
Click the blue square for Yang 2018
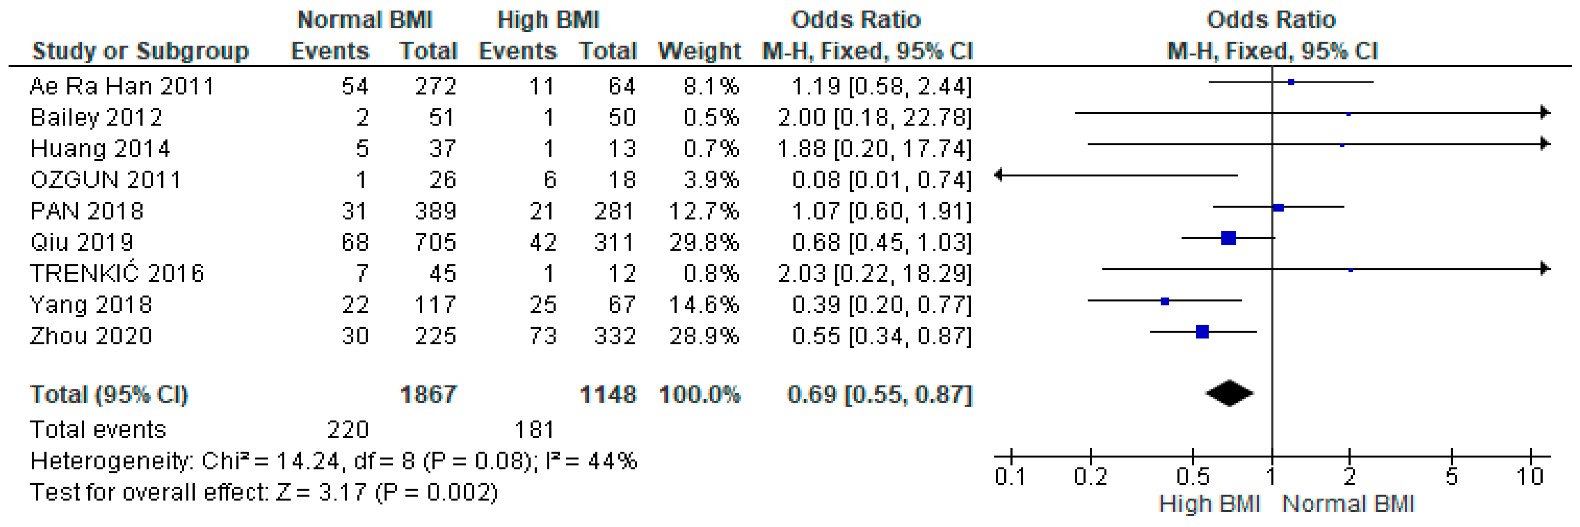pyautogui.click(x=1165, y=301)
